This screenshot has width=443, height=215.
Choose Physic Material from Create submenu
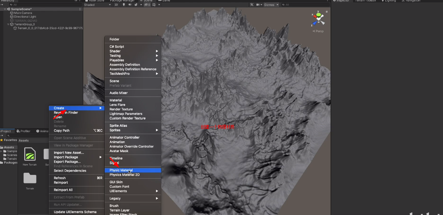pos(133,170)
